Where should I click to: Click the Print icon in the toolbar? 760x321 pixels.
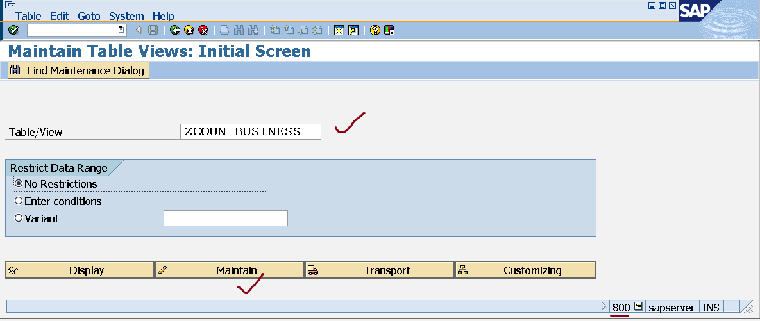224,31
